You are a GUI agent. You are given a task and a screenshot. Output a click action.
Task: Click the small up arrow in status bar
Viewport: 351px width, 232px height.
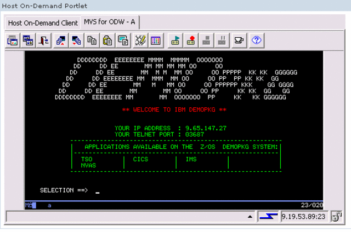click(x=250, y=217)
